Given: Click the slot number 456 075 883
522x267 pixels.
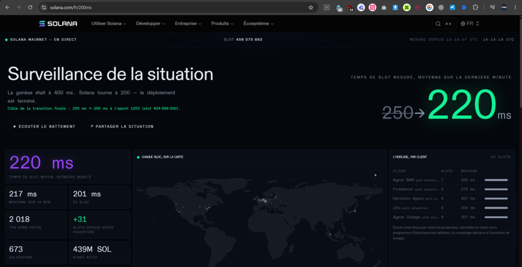Looking at the screenshot, I should click(249, 40).
